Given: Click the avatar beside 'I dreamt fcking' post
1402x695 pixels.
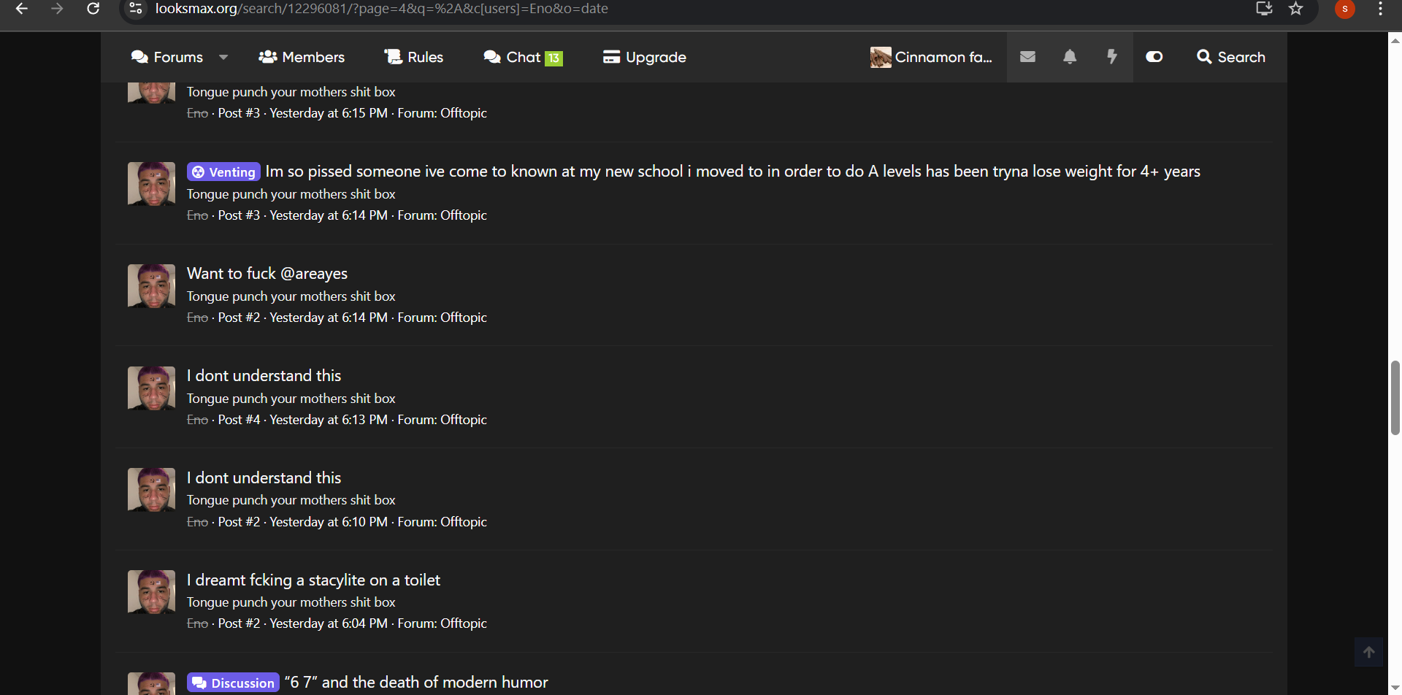Looking at the screenshot, I should click(151, 591).
